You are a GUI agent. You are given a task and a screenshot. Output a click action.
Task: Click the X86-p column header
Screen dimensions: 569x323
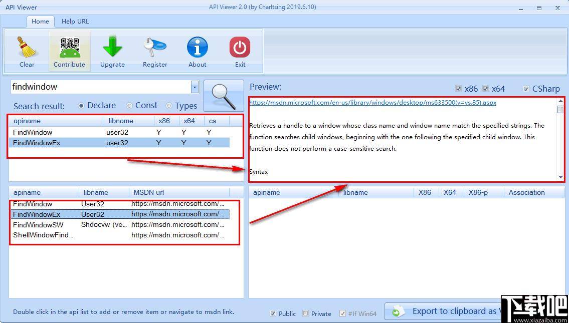tap(484, 192)
